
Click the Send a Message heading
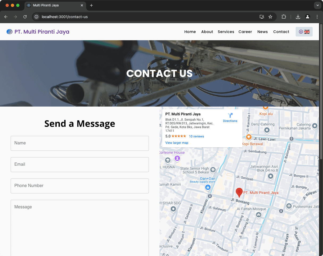(80, 124)
